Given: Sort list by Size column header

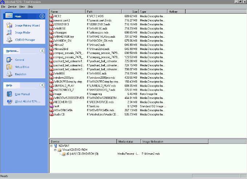Looking at the screenshot, I should (130, 12).
